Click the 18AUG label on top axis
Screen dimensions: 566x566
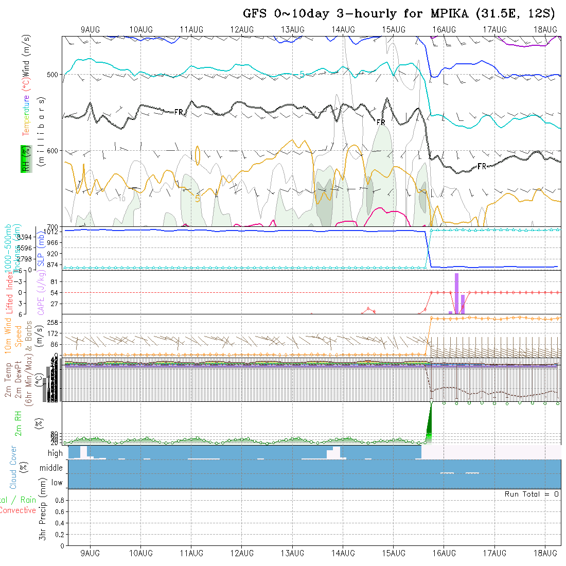tap(545, 30)
